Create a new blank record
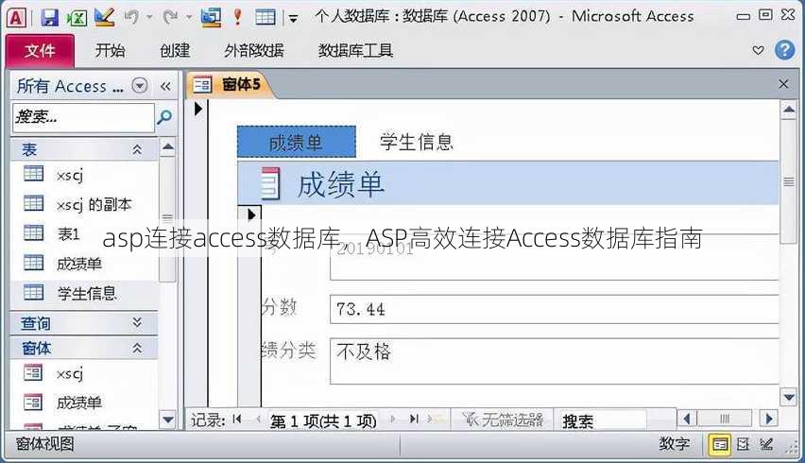The width and height of the screenshot is (805, 463). [436, 420]
